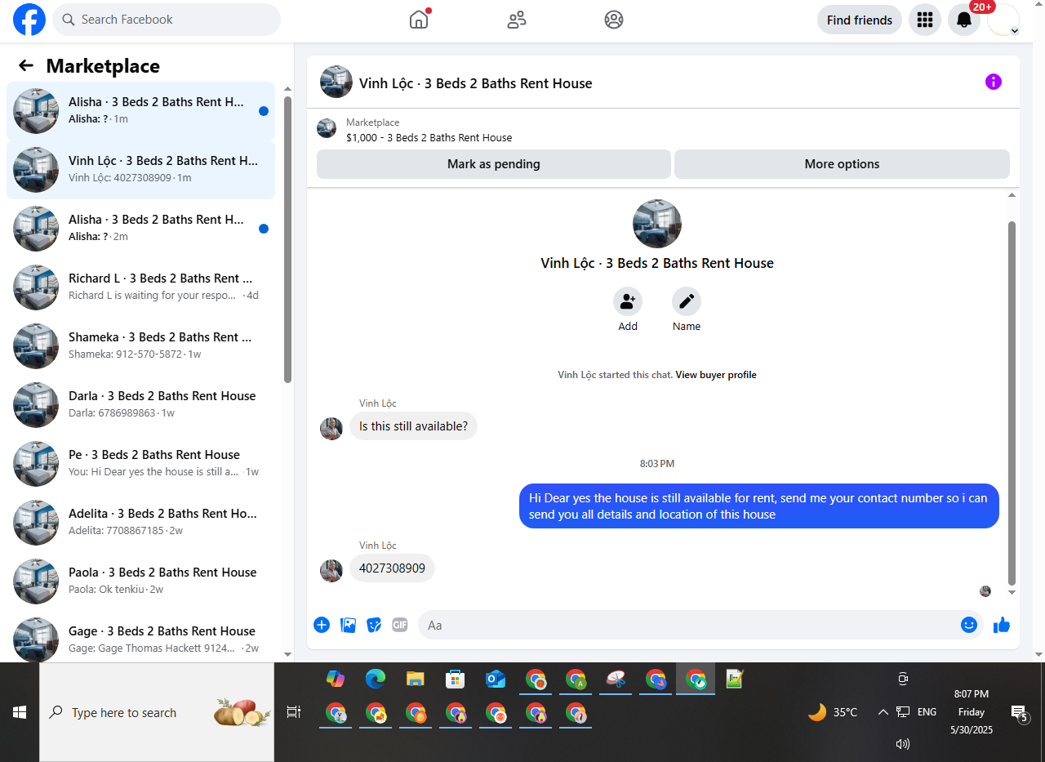Focus the Windows Type here to search box
This screenshot has height=762, width=1045.
coord(157,712)
